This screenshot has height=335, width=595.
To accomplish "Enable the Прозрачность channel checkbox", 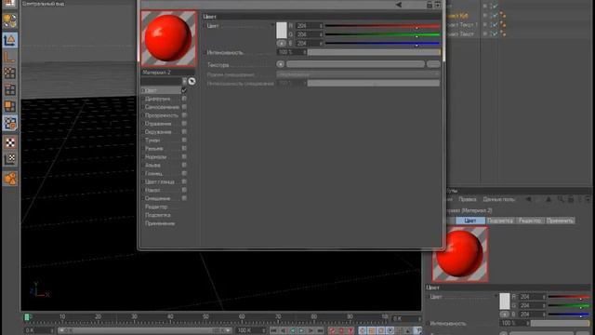I will (x=184, y=115).
